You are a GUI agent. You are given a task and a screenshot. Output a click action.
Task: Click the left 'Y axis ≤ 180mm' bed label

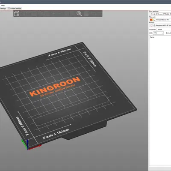22,126
